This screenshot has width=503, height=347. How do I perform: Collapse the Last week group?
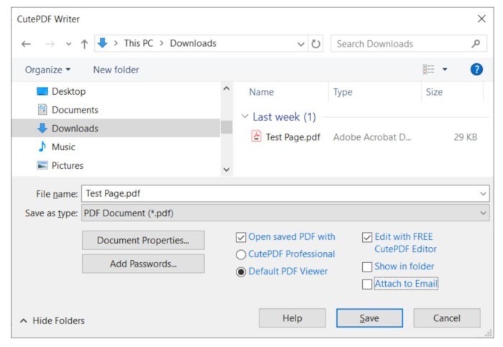pos(245,116)
